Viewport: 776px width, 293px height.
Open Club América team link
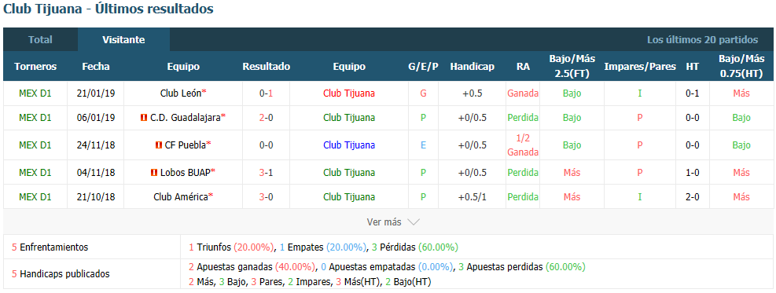tap(181, 196)
